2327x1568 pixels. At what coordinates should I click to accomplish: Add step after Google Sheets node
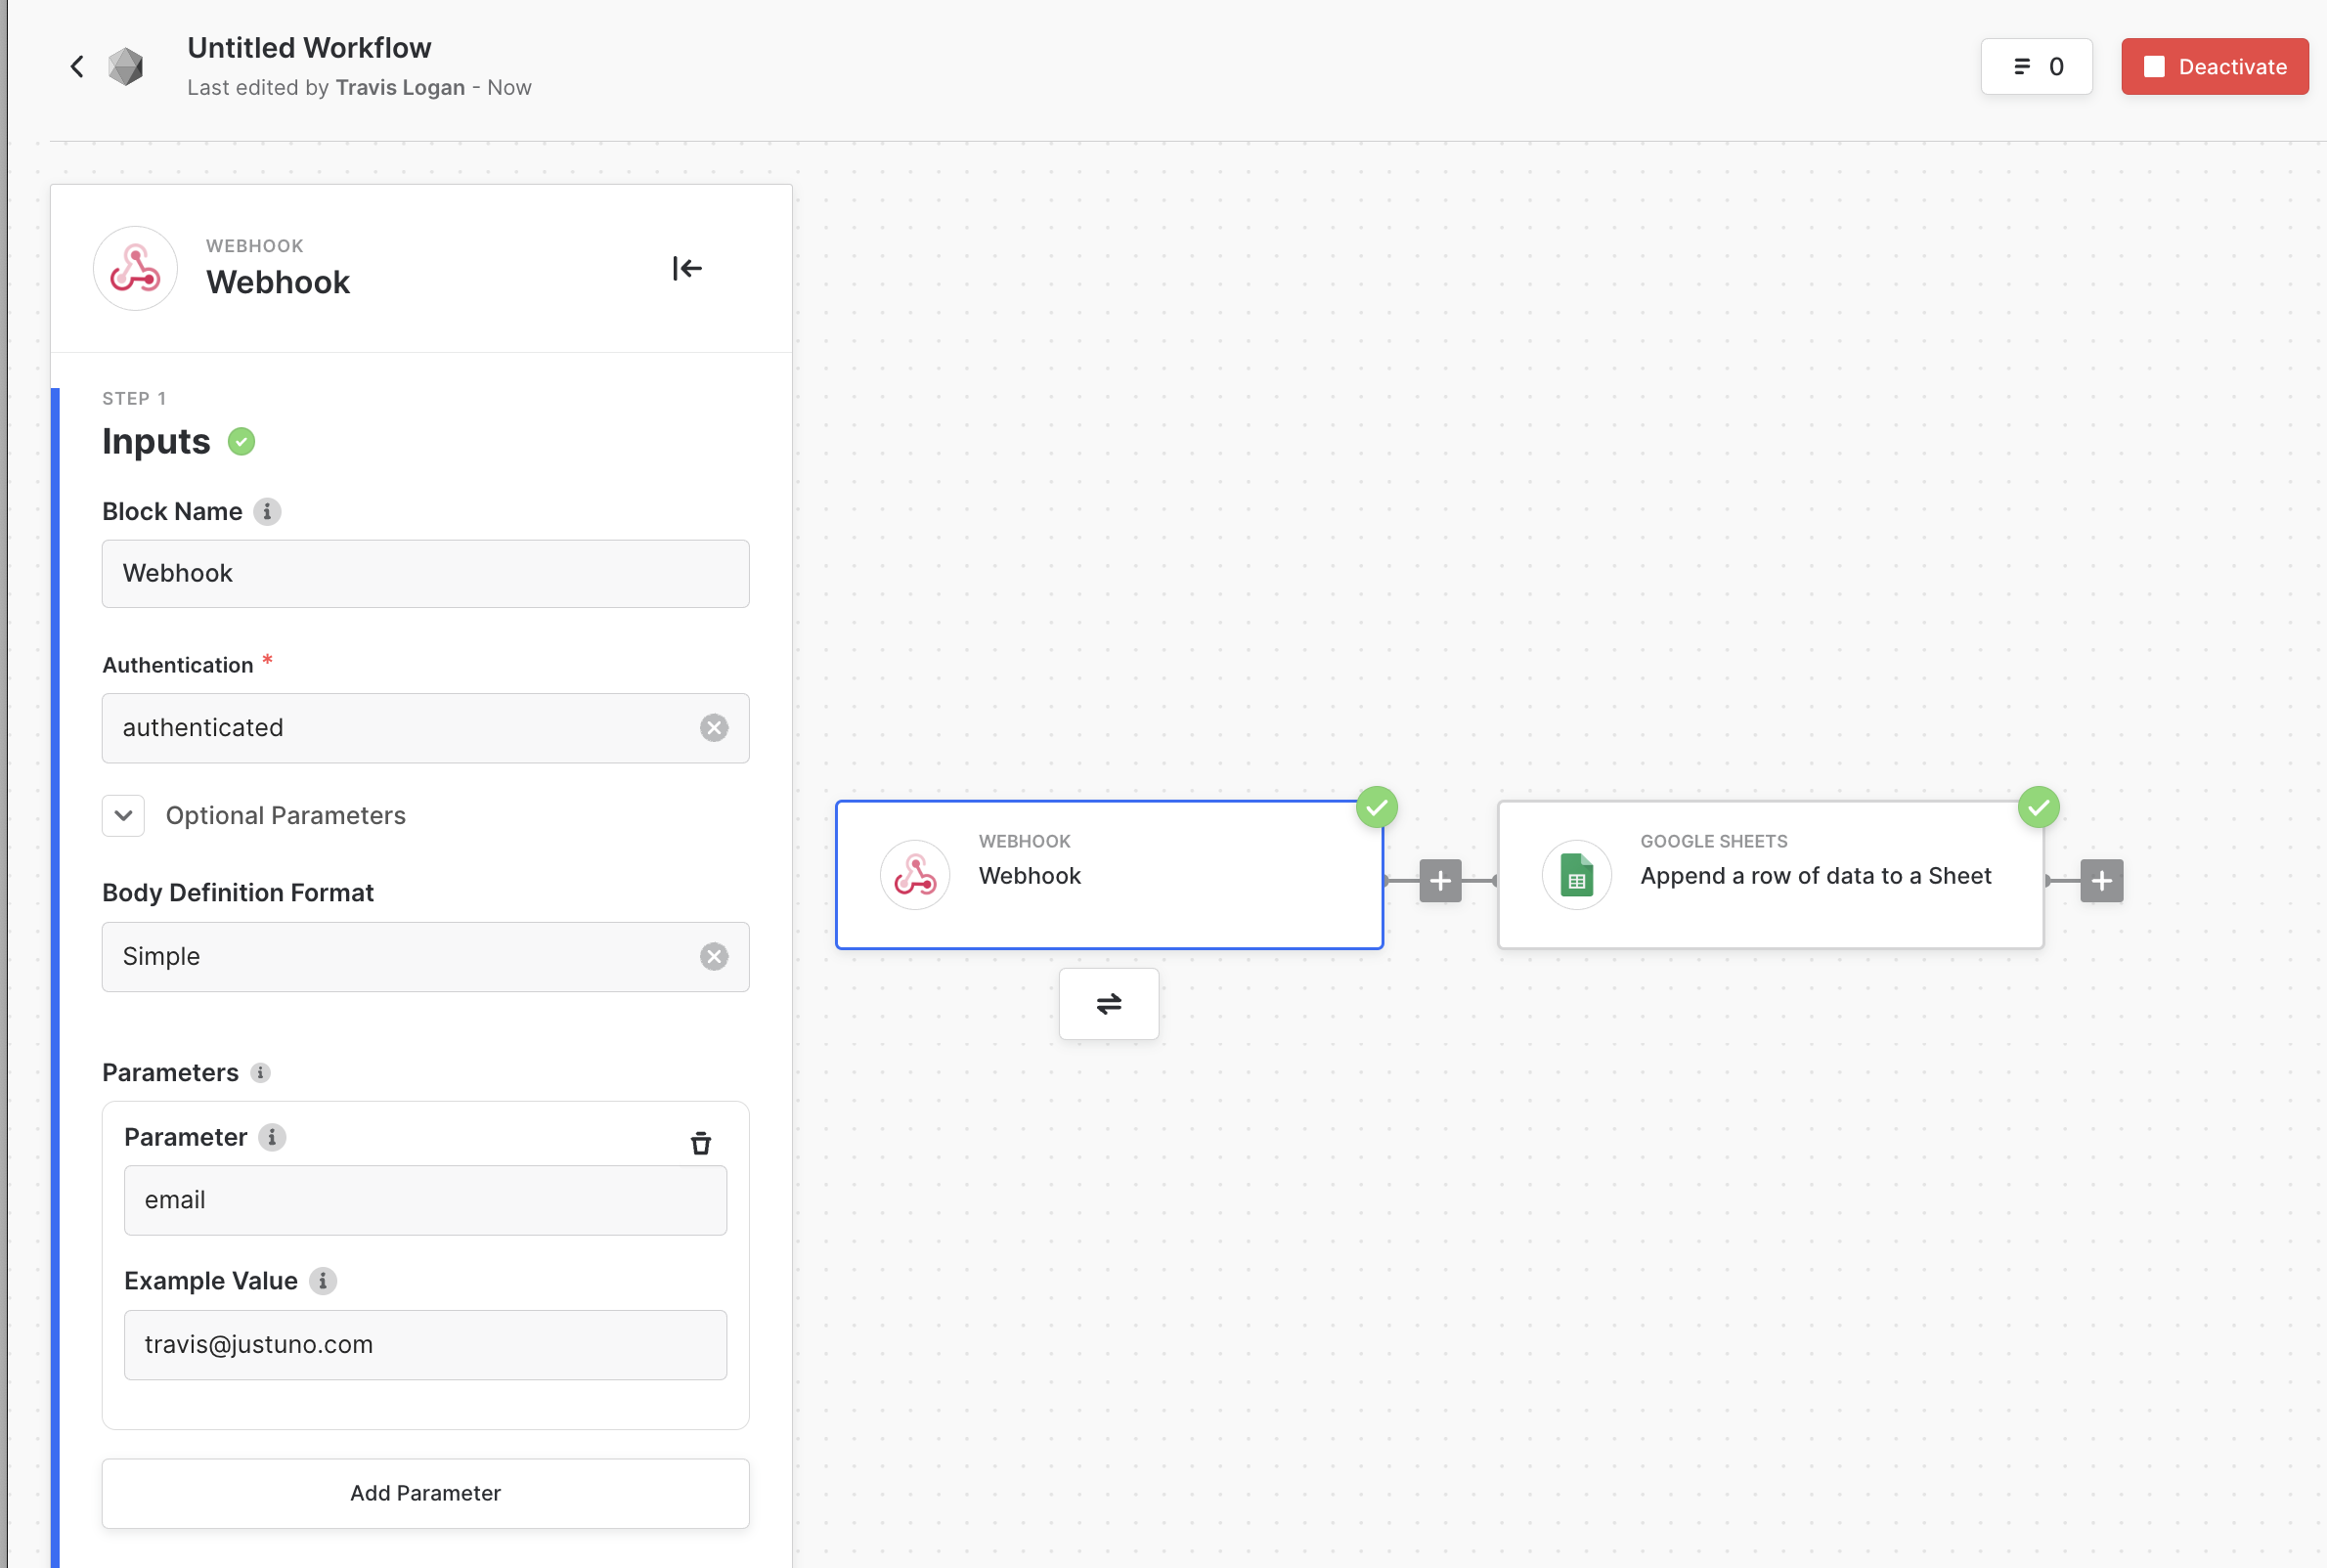(2101, 881)
